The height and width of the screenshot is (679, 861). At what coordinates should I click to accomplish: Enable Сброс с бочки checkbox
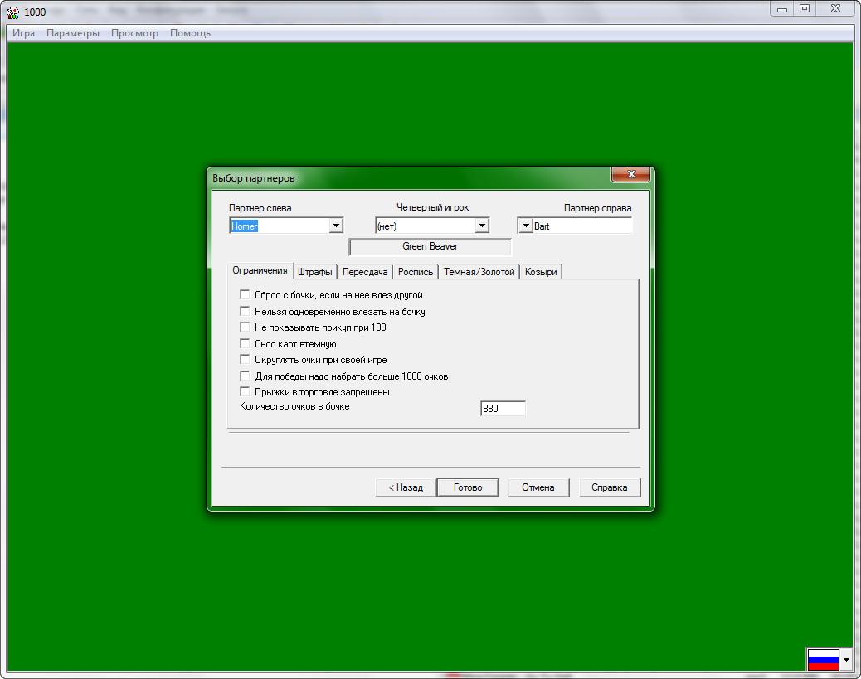245,295
